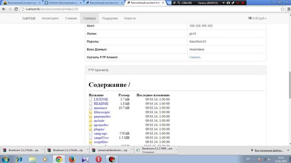This screenshot has height=163, width=291.
Task: Take a screenshot with the Bandicam camera icon
Action: click(x=228, y=3)
